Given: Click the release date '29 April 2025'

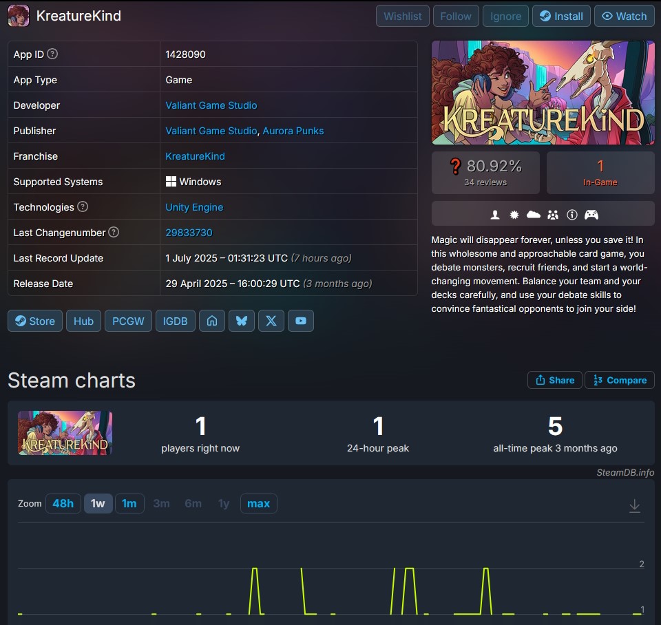Looking at the screenshot, I should 196,284.
